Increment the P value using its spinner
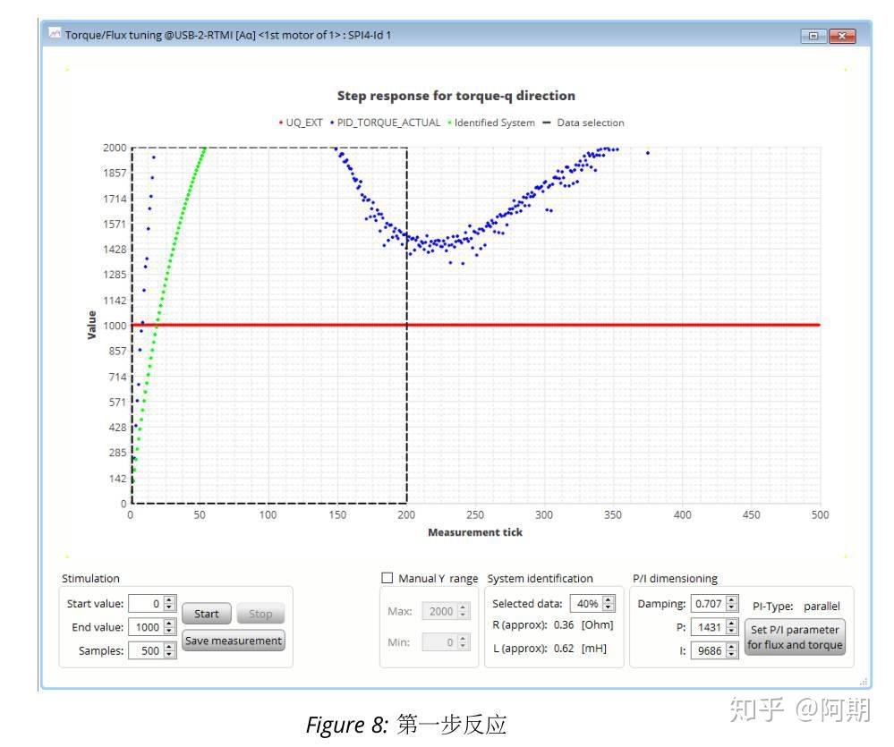Image resolution: width=894 pixels, height=747 pixels. click(x=731, y=624)
